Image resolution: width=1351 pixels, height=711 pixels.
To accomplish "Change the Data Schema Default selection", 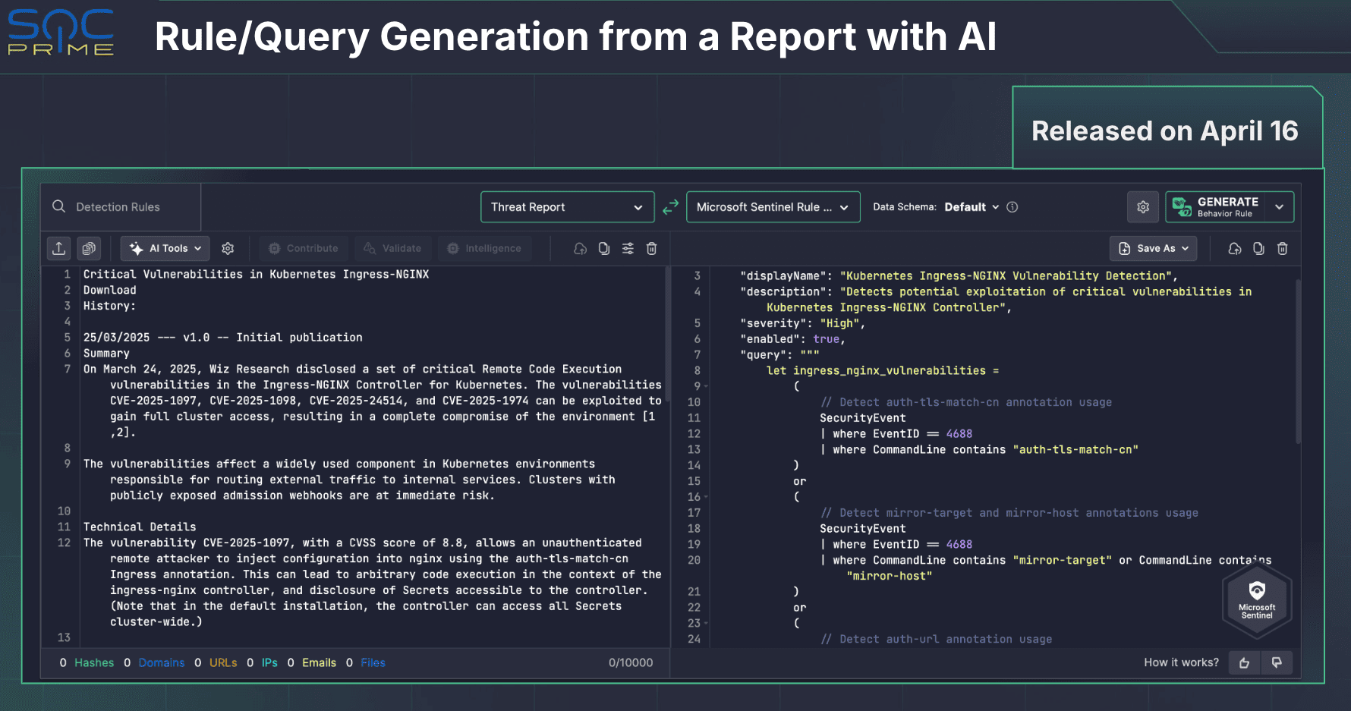I will tap(972, 207).
